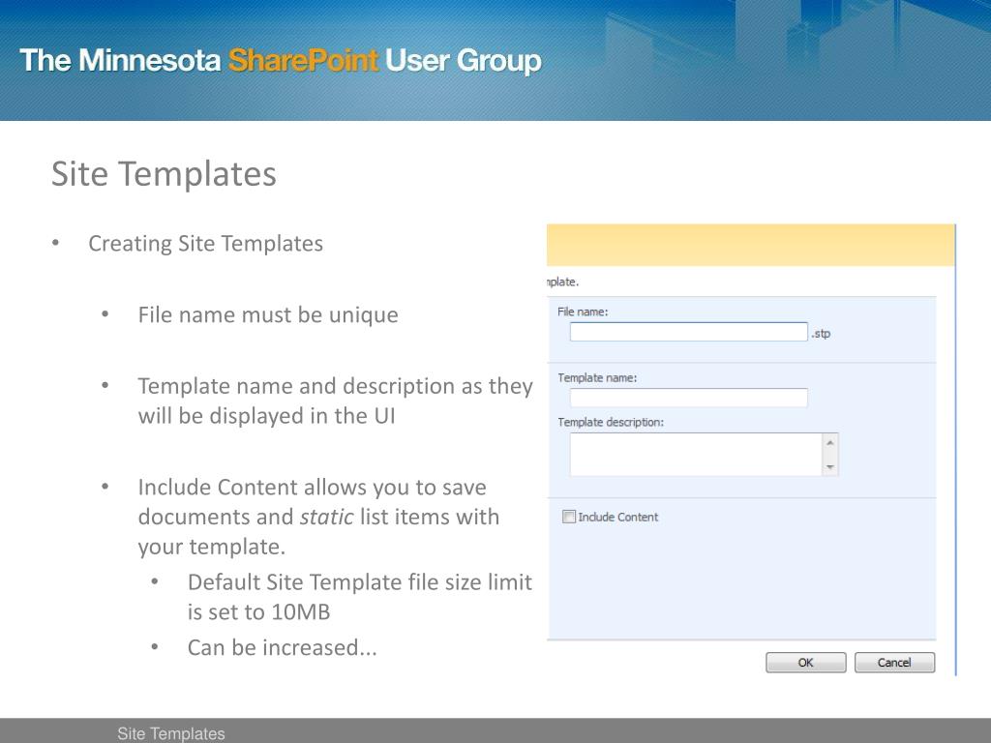The width and height of the screenshot is (991, 743).
Task: Click the Template name input field
Action: point(689,398)
